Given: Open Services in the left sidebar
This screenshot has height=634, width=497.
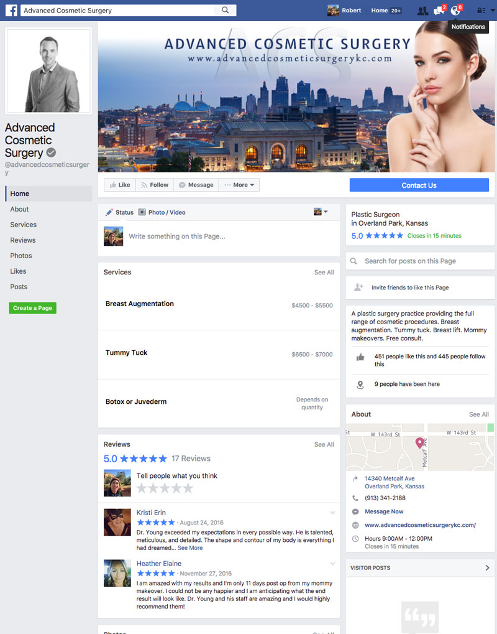Looking at the screenshot, I should click(24, 225).
